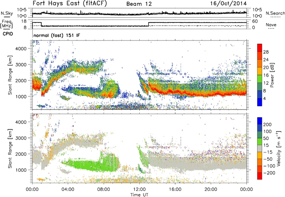This screenshot has width=285, height=197.
Task: Click the '2000' tick on velocity panel
Action: pos(21,154)
